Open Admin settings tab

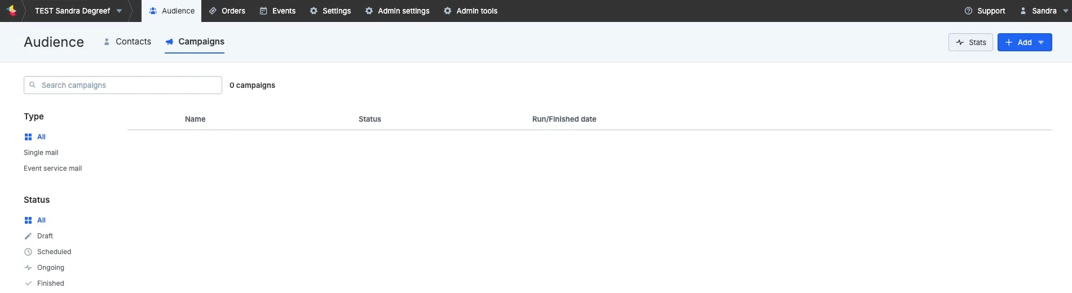[x=397, y=11]
